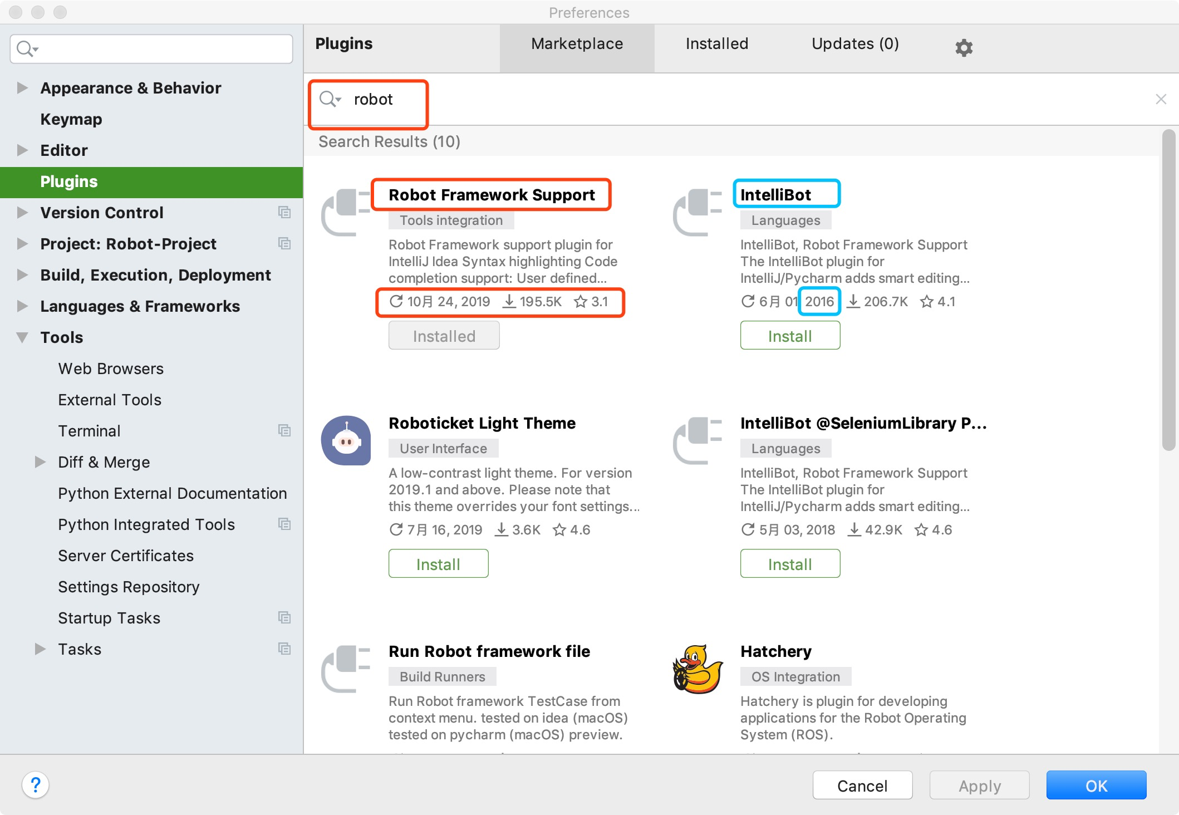The width and height of the screenshot is (1179, 815).
Task: Expand Languages & Frameworks section
Action: [x=22, y=306]
